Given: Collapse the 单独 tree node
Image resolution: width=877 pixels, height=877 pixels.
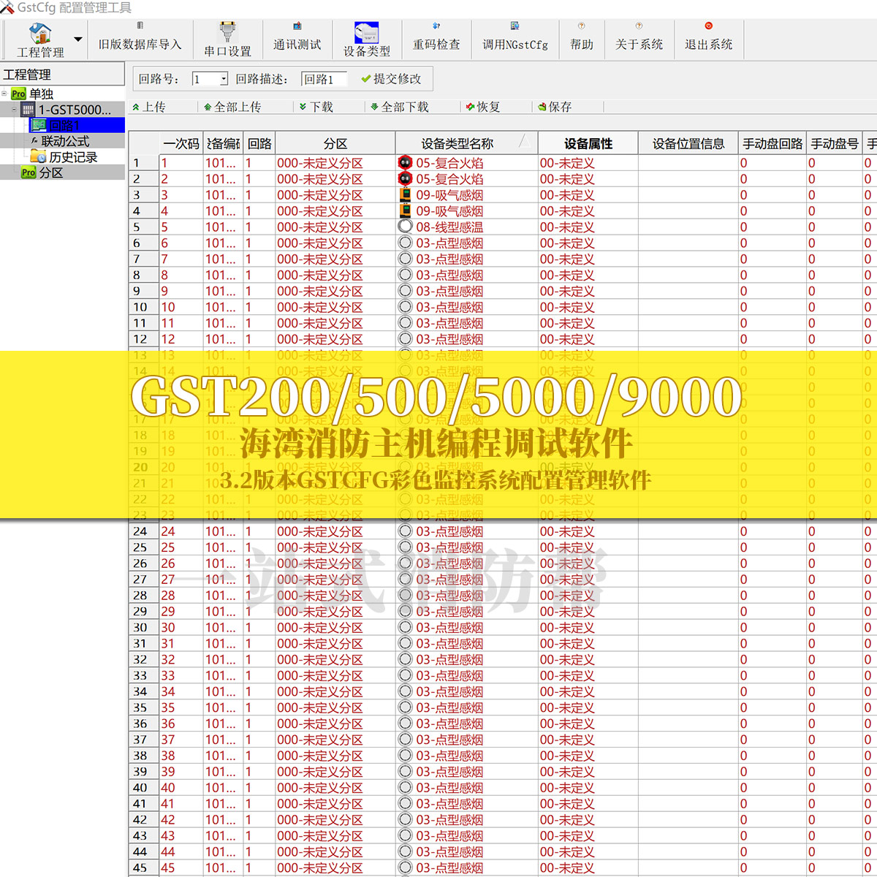Looking at the screenshot, I should point(4,94).
